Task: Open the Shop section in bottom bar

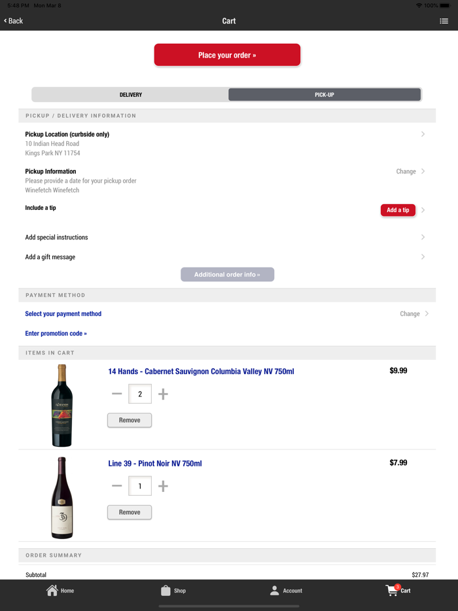Action: pos(173,590)
